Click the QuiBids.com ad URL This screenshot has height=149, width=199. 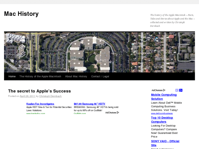click(80, 113)
